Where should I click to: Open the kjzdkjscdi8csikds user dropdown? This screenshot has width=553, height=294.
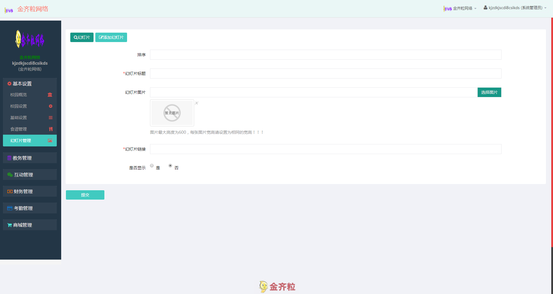click(x=515, y=8)
